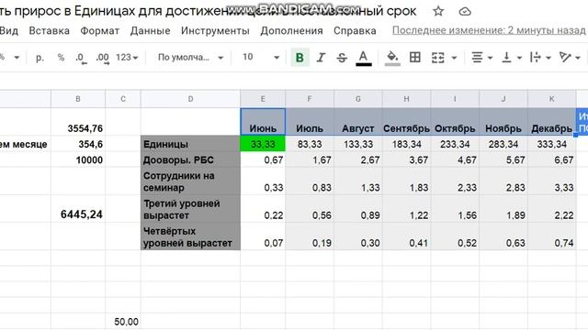Viewport: 588px width, 330px height.
Task: Format selected cells as percent
Action: point(61,58)
